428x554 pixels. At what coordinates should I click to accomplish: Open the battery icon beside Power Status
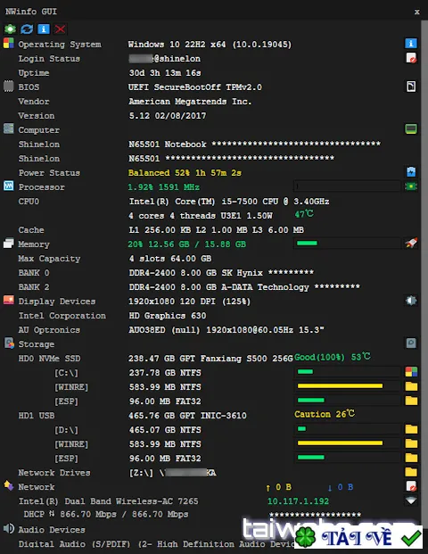tap(411, 172)
